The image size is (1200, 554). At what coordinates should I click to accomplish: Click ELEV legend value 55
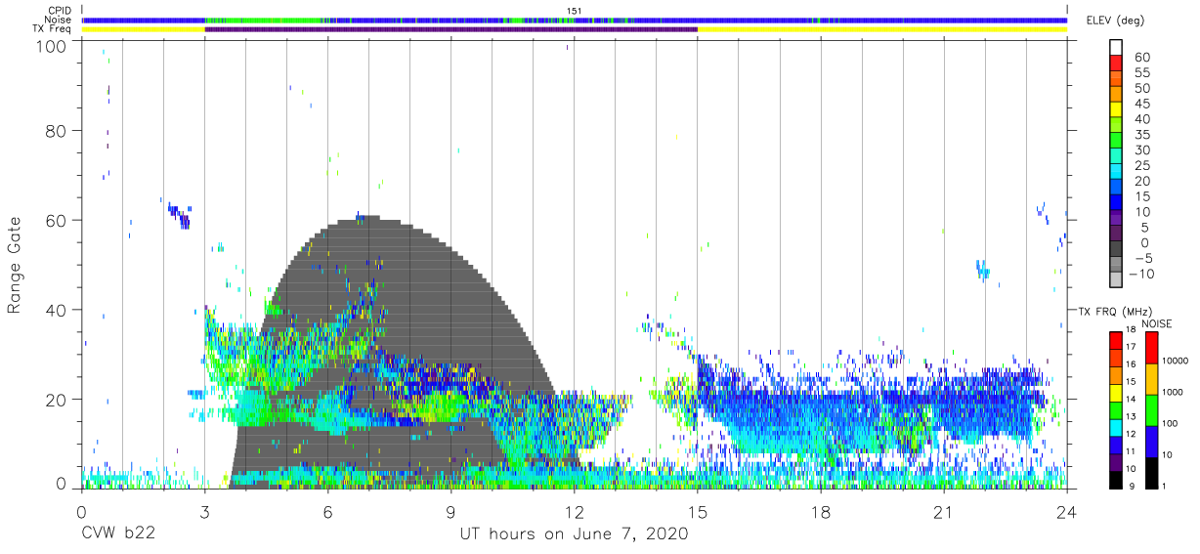tap(1141, 73)
